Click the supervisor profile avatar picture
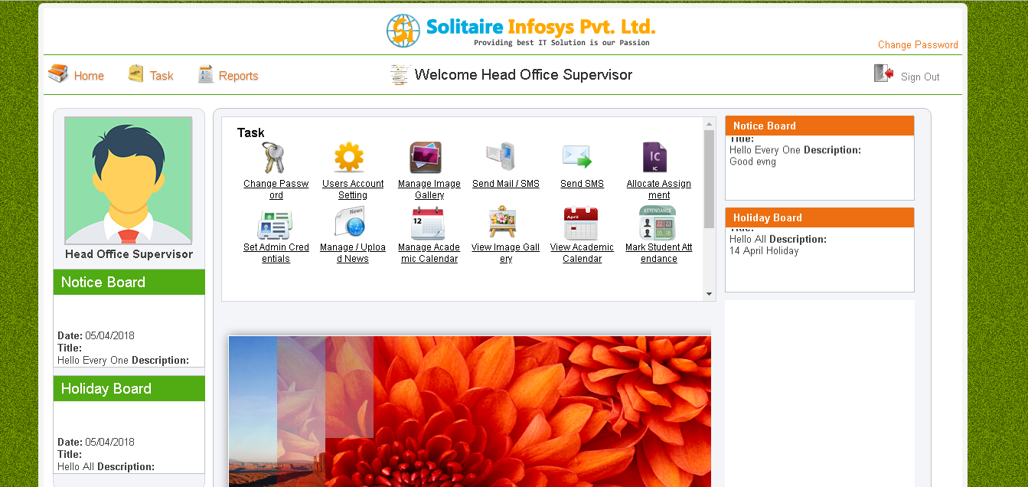 tap(129, 181)
